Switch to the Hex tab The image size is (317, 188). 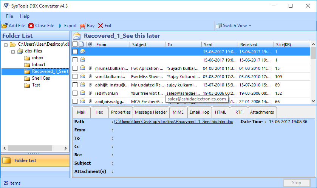[x=99, y=112]
